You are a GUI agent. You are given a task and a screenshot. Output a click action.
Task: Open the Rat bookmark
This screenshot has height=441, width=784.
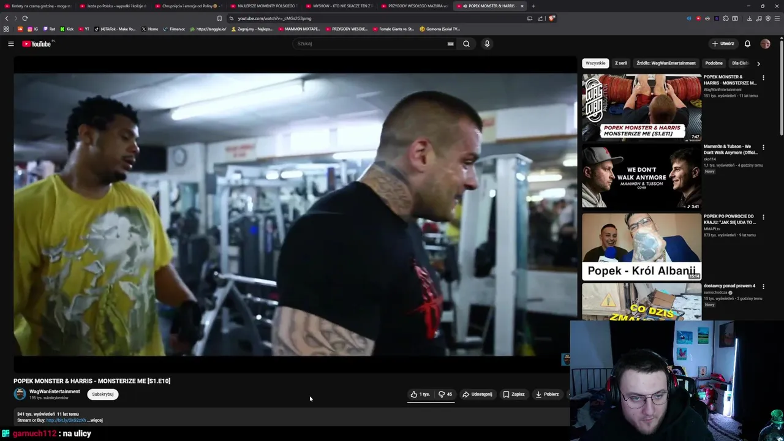click(49, 29)
